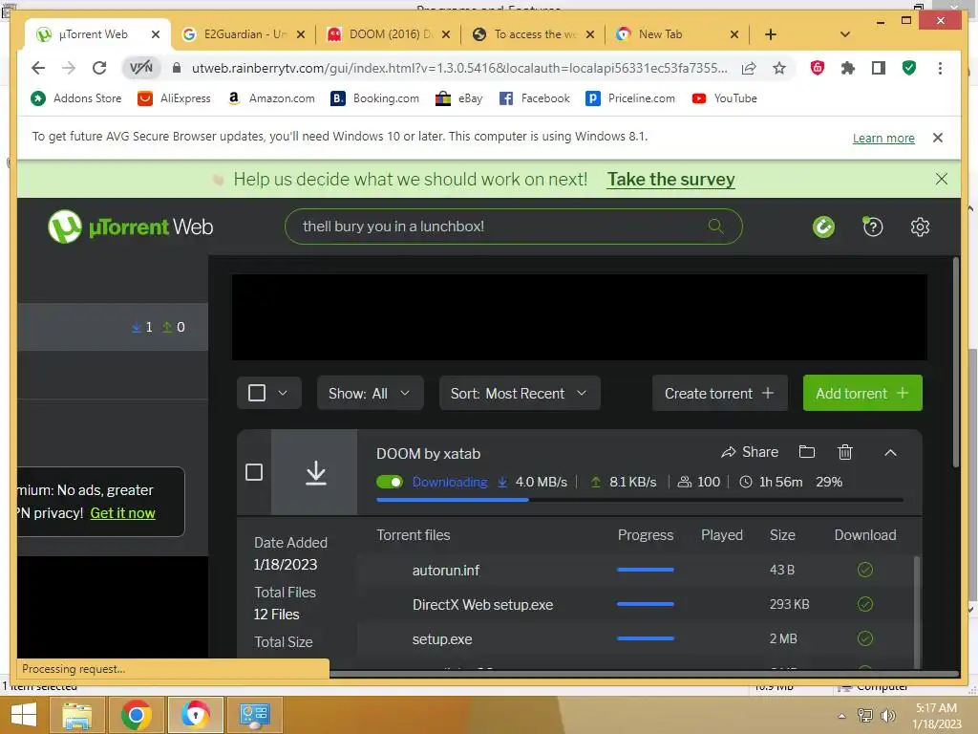Delete DOOM torrent with trash icon
This screenshot has width=978, height=734.
tap(845, 452)
